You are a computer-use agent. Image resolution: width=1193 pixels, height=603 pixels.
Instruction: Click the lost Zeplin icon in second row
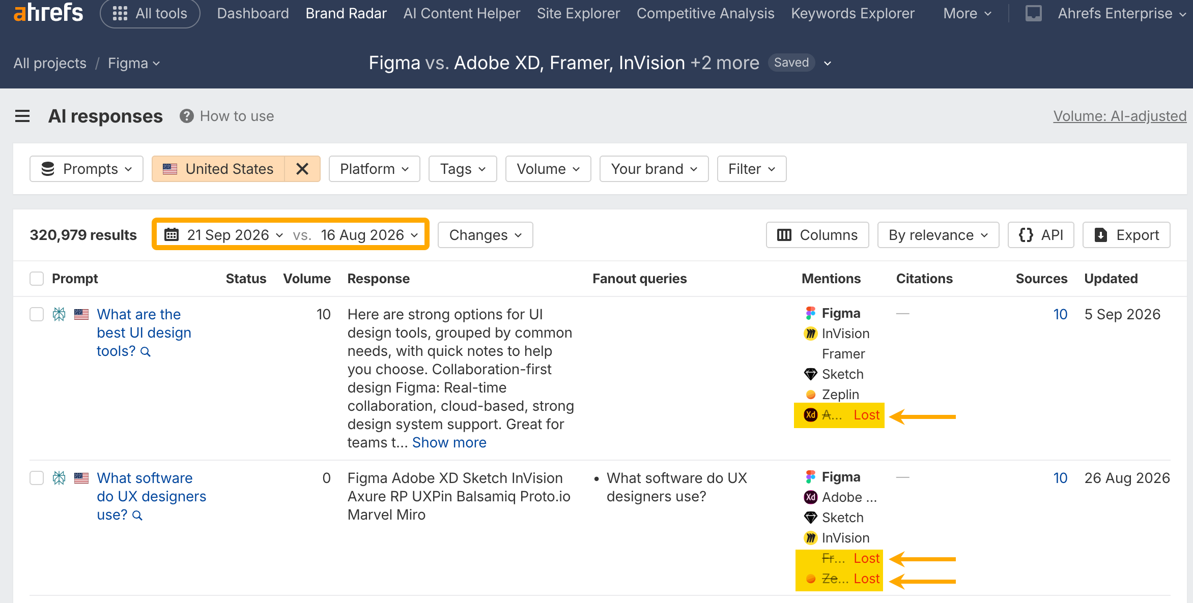coord(810,579)
